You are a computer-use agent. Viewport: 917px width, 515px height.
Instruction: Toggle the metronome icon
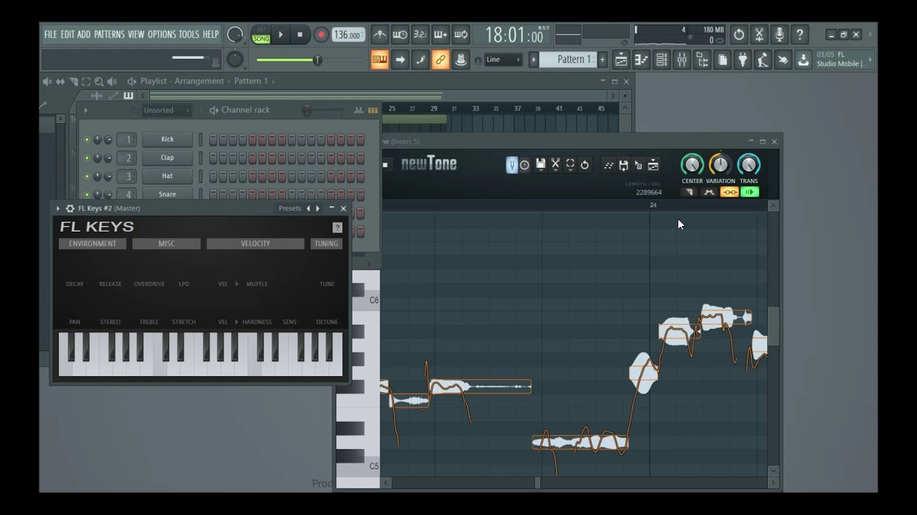(x=380, y=34)
